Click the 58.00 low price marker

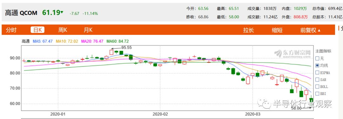coord(296,108)
